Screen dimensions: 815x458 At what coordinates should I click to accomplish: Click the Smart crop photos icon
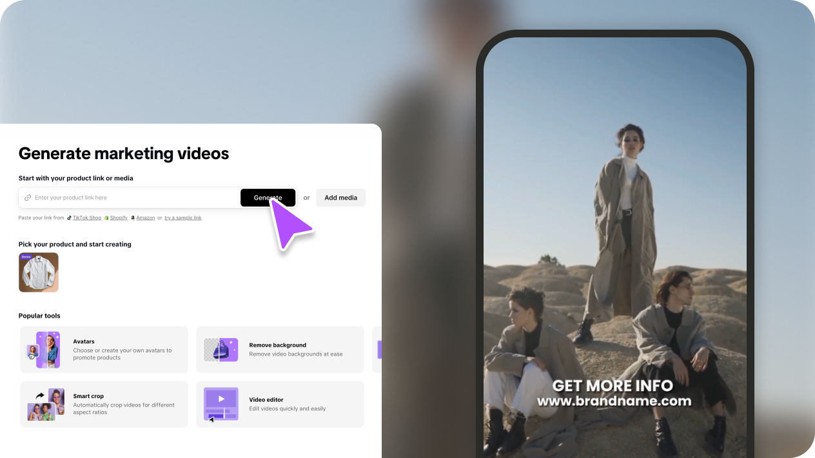point(46,405)
